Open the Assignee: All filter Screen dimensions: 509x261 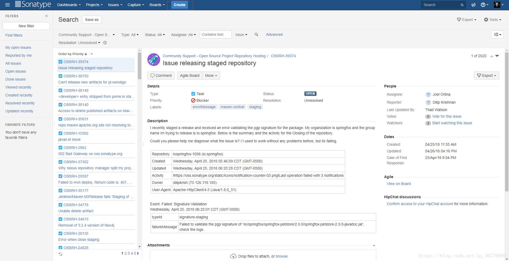pyautogui.click(x=183, y=35)
